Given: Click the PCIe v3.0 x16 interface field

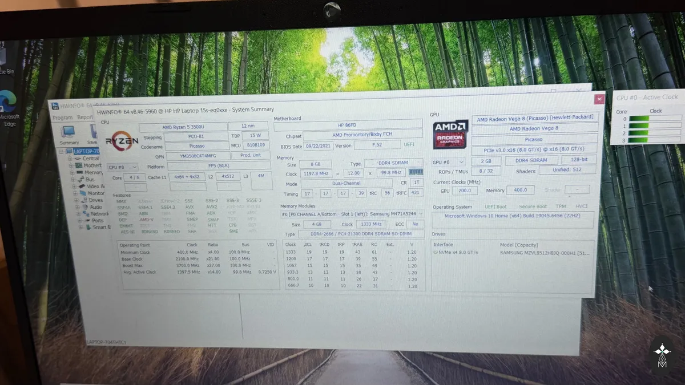Looking at the screenshot, I should pos(533,150).
